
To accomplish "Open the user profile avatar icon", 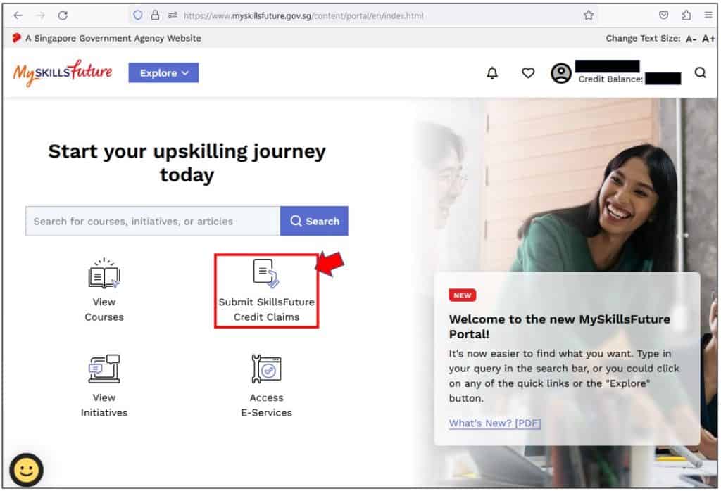I will pyautogui.click(x=561, y=73).
